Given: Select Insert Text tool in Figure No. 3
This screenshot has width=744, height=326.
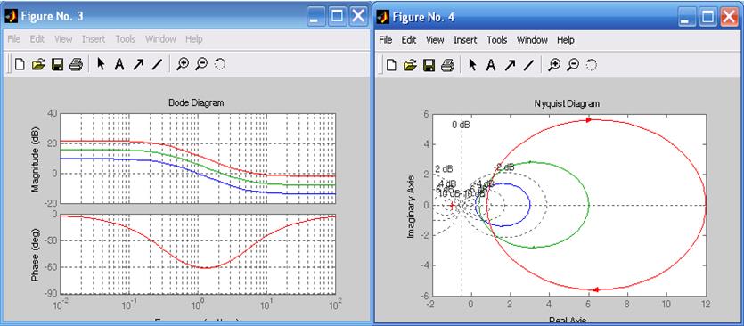Looking at the screenshot, I should [119, 64].
